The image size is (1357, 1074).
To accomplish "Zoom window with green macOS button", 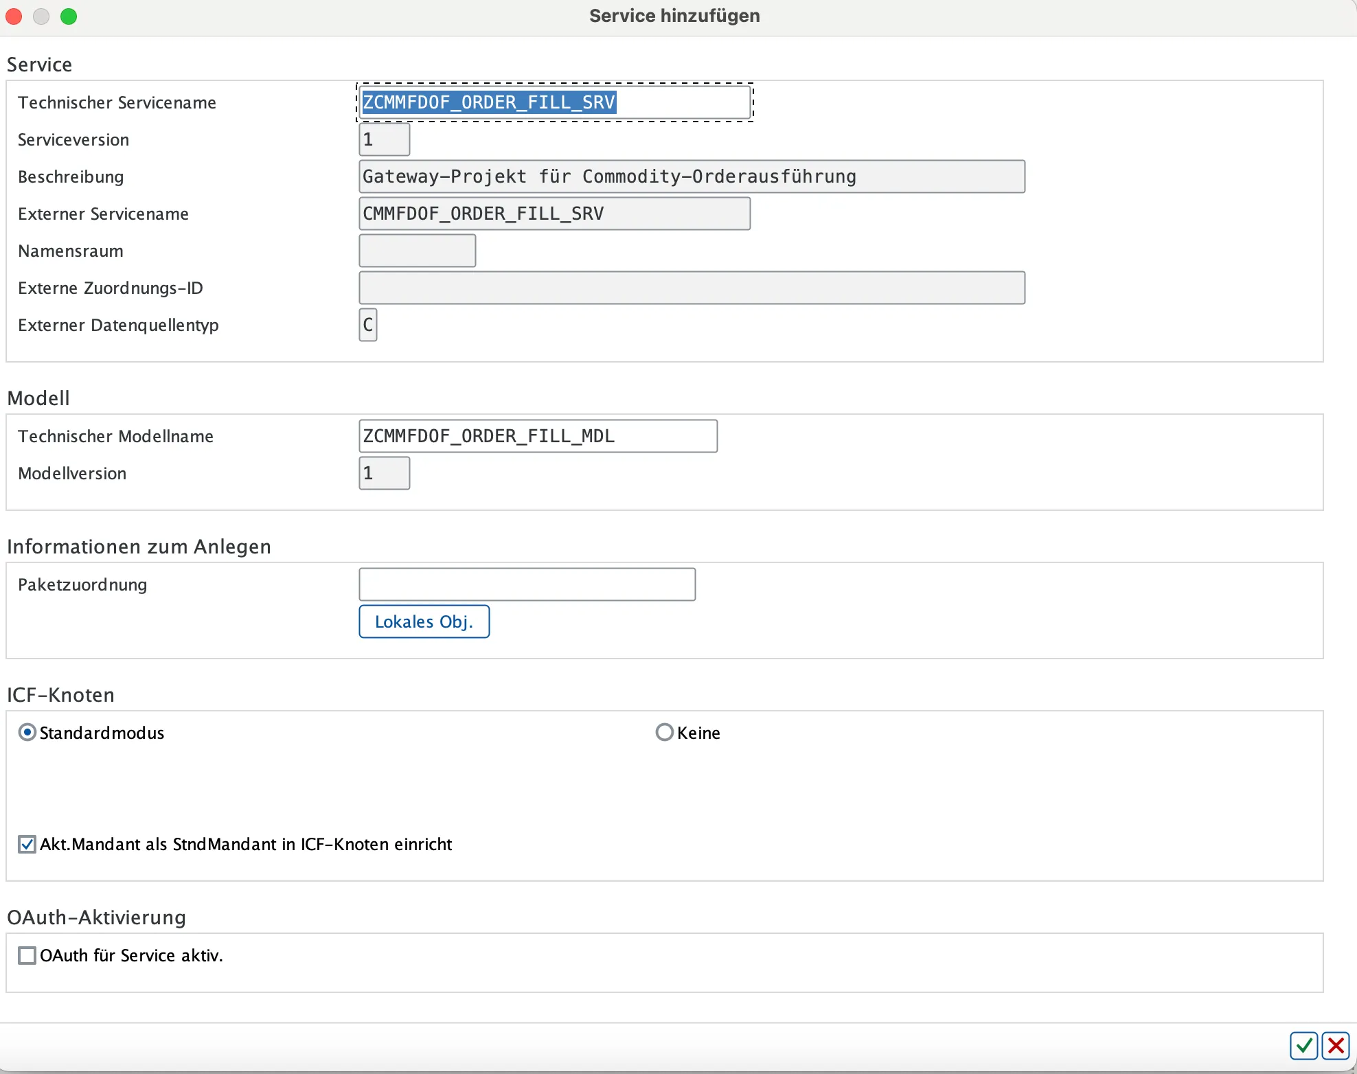I will point(69,16).
